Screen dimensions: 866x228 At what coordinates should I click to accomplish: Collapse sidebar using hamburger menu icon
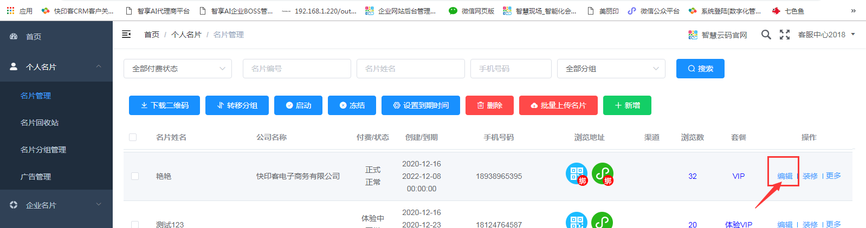[x=126, y=35]
